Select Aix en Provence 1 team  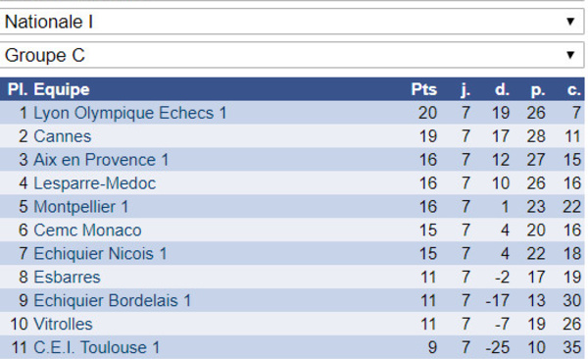pos(101,160)
